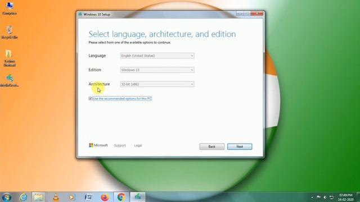Click the Back button
The width and height of the screenshot is (360, 202).
211,146
